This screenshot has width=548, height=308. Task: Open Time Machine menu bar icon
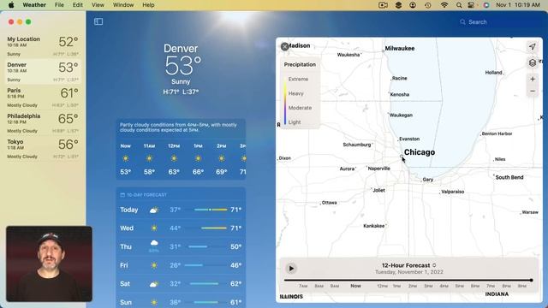(x=428, y=5)
